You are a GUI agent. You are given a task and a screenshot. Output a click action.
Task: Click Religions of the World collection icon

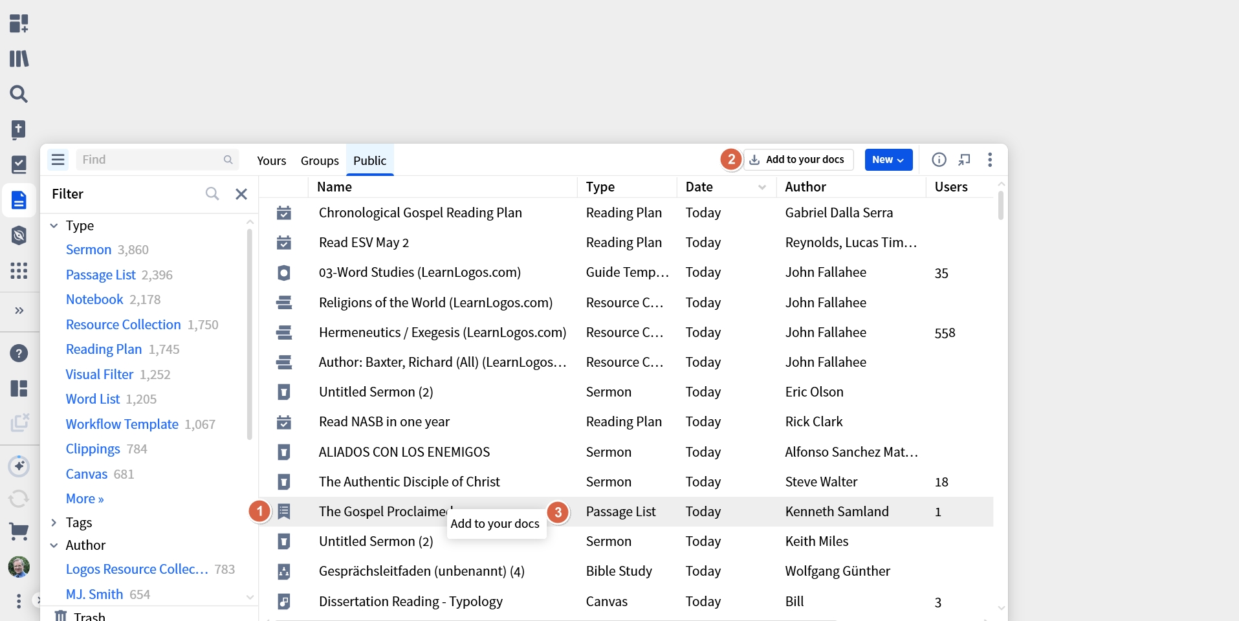pyautogui.click(x=284, y=303)
